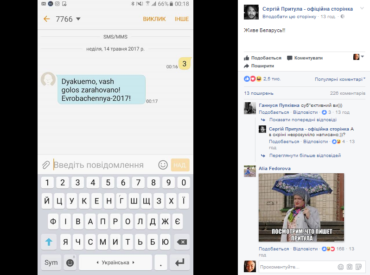Open the ІНШЕ more menu
The height and width of the screenshot is (275, 370).
tap(182, 19)
